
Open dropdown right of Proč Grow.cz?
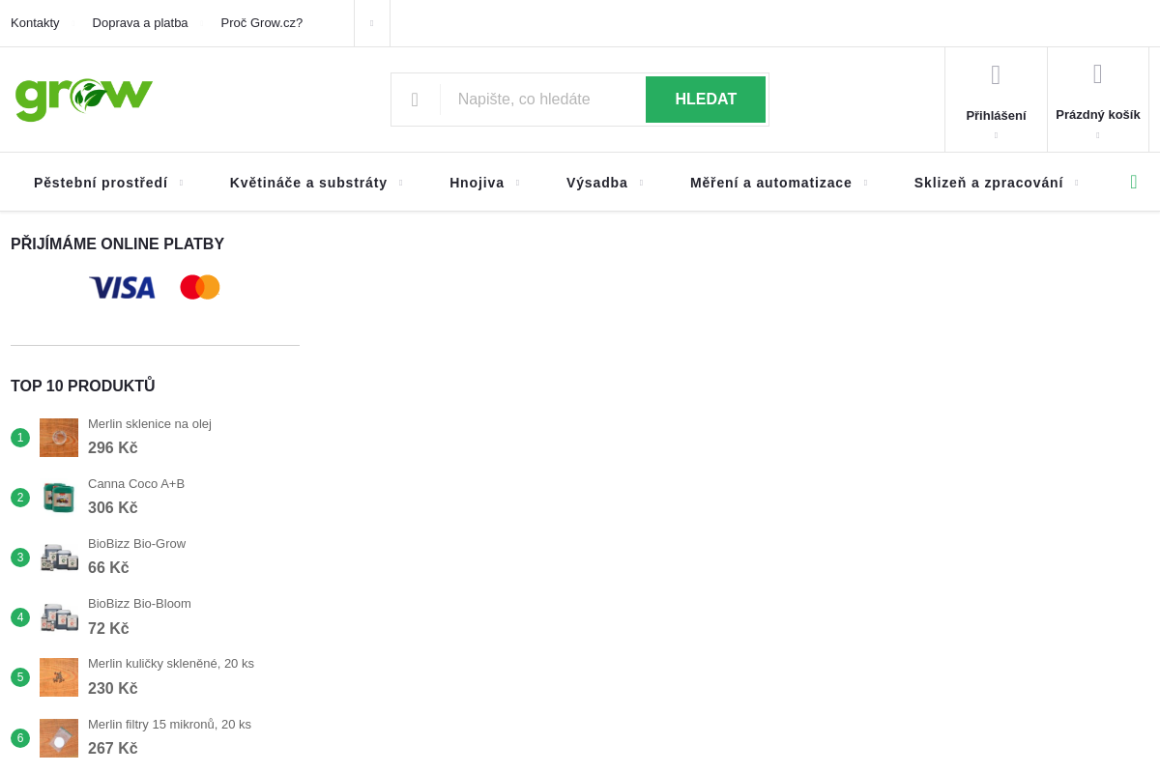372,23
